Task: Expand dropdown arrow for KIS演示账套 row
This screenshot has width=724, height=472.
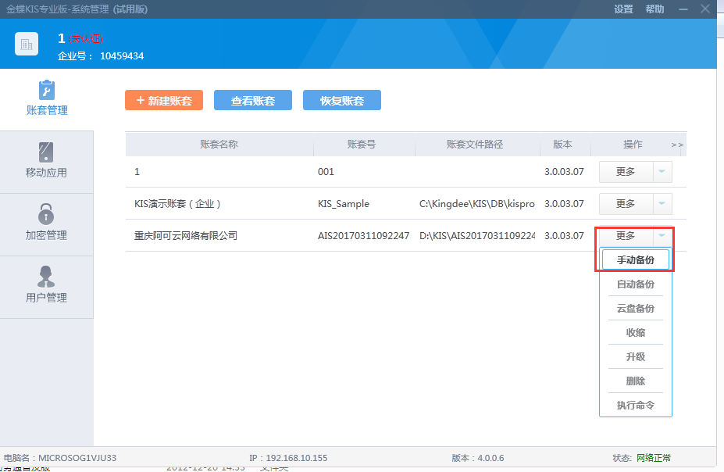Action: click(662, 204)
